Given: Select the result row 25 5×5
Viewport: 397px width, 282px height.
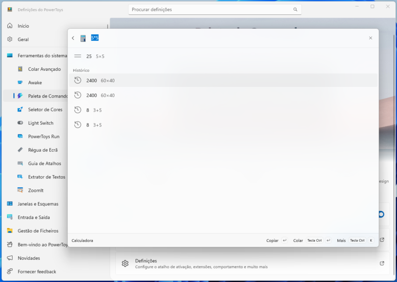Looking at the screenshot, I should [223, 56].
